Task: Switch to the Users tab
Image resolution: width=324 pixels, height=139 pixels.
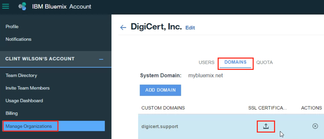Action: (x=206, y=62)
